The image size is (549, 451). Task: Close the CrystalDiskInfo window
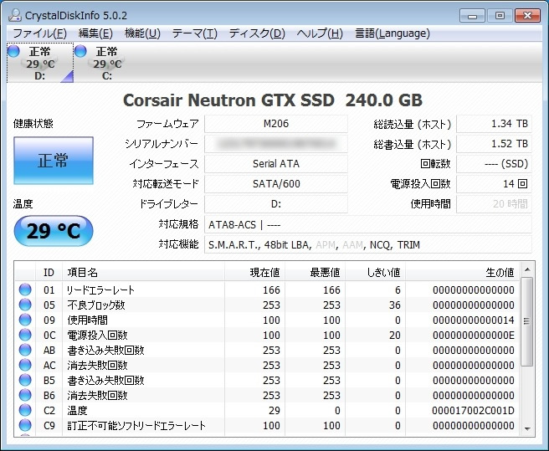(527, 15)
